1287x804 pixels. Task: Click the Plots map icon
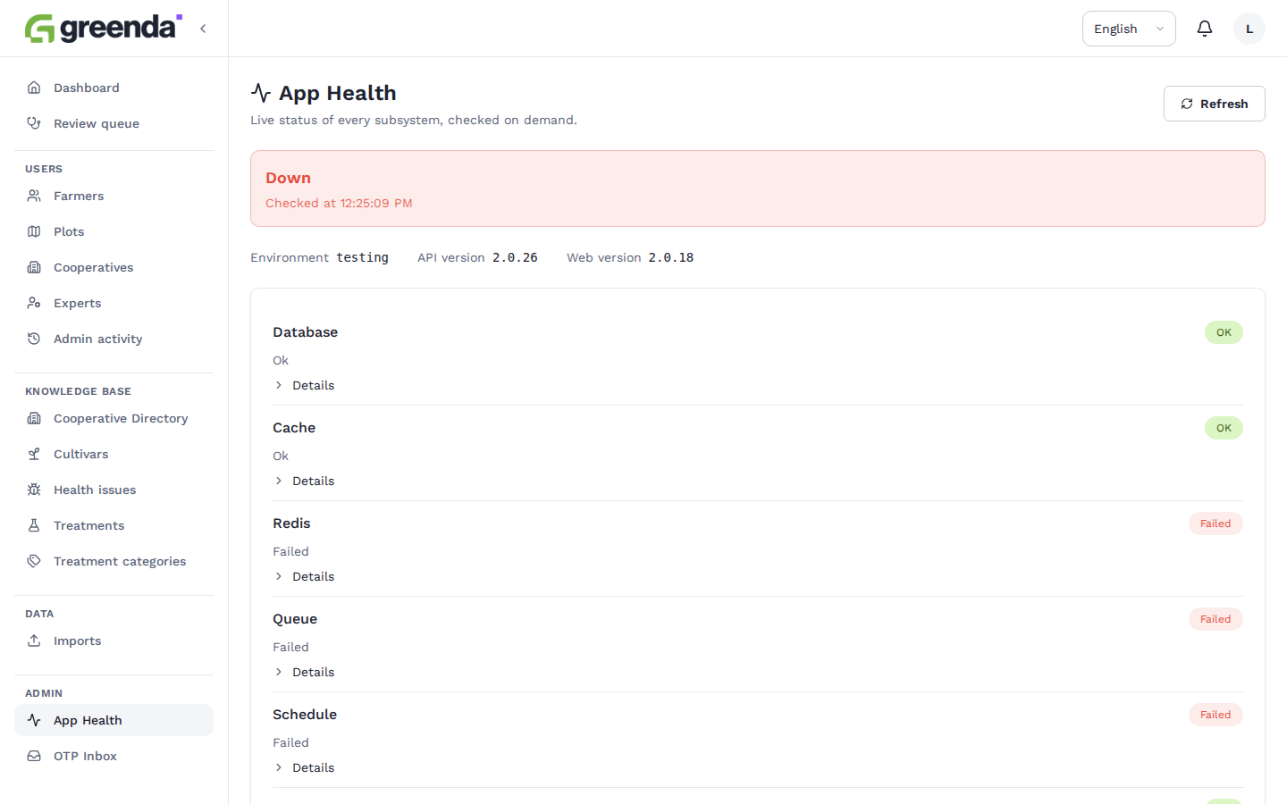[x=34, y=231]
